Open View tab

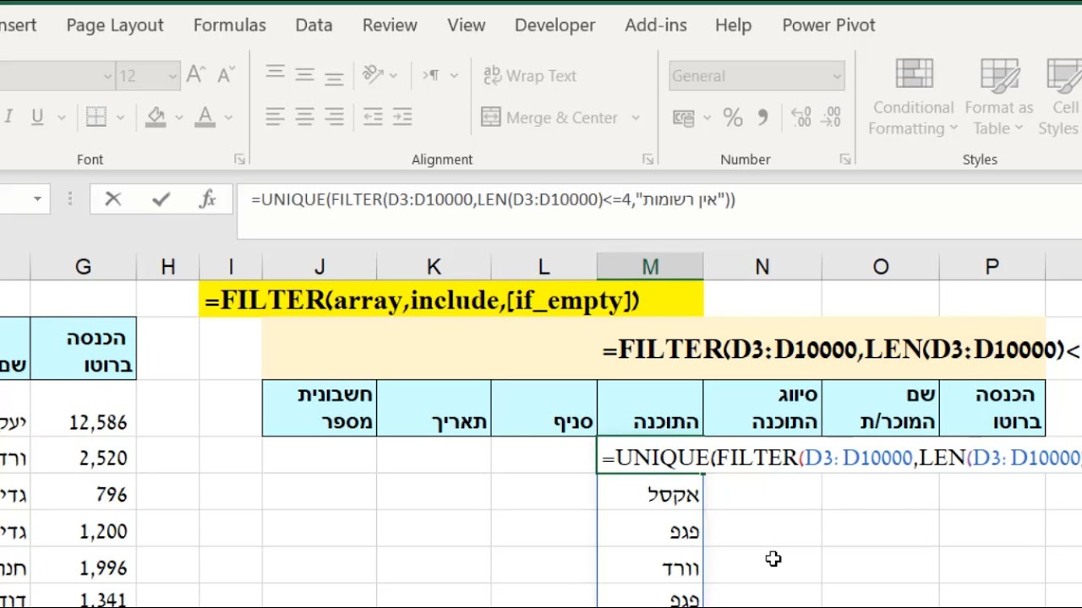pyautogui.click(x=467, y=25)
